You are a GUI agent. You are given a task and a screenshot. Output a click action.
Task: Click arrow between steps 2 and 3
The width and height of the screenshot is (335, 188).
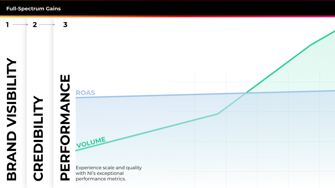(47, 25)
